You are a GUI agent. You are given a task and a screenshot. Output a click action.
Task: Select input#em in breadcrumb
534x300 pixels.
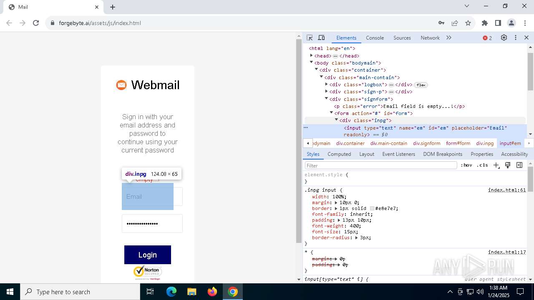[510, 143]
